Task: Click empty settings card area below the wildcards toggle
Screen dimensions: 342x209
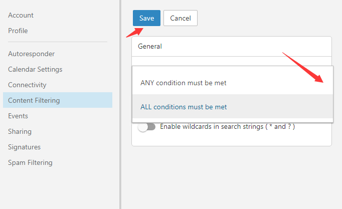Action: [x=231, y=139]
